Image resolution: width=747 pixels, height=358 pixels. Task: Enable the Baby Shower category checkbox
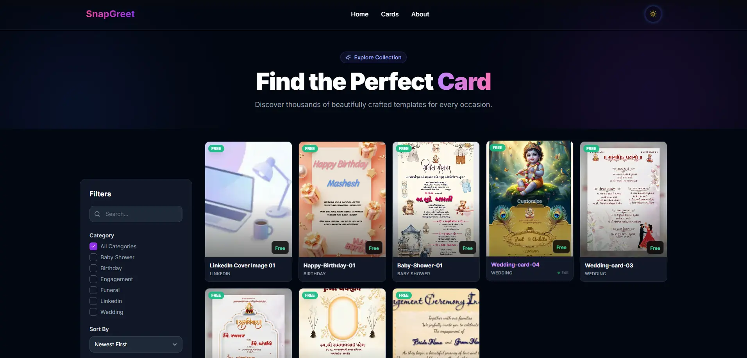click(93, 257)
